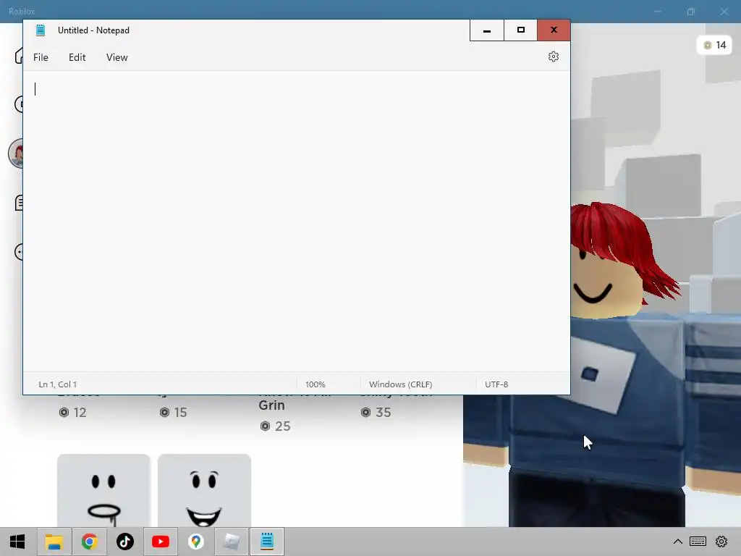The height and width of the screenshot is (556, 741).
Task: Close the Notepad window
Action: click(x=554, y=30)
